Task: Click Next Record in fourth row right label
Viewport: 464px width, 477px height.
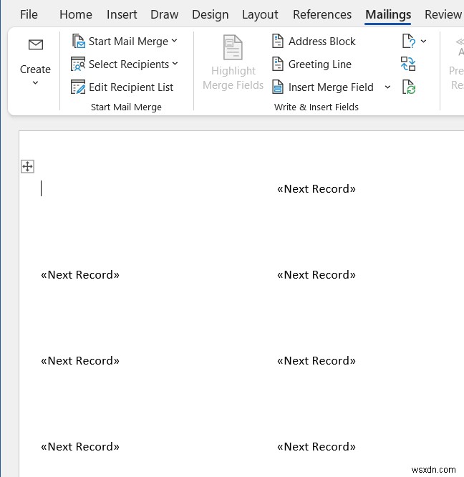Action: pos(316,447)
